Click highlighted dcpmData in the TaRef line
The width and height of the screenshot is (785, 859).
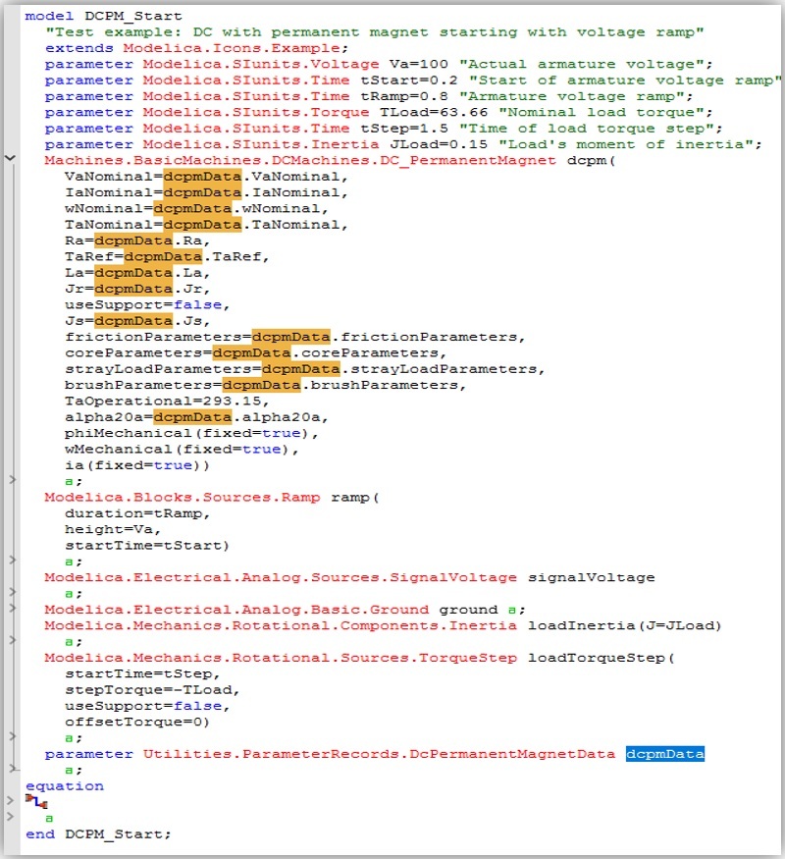[163, 256]
